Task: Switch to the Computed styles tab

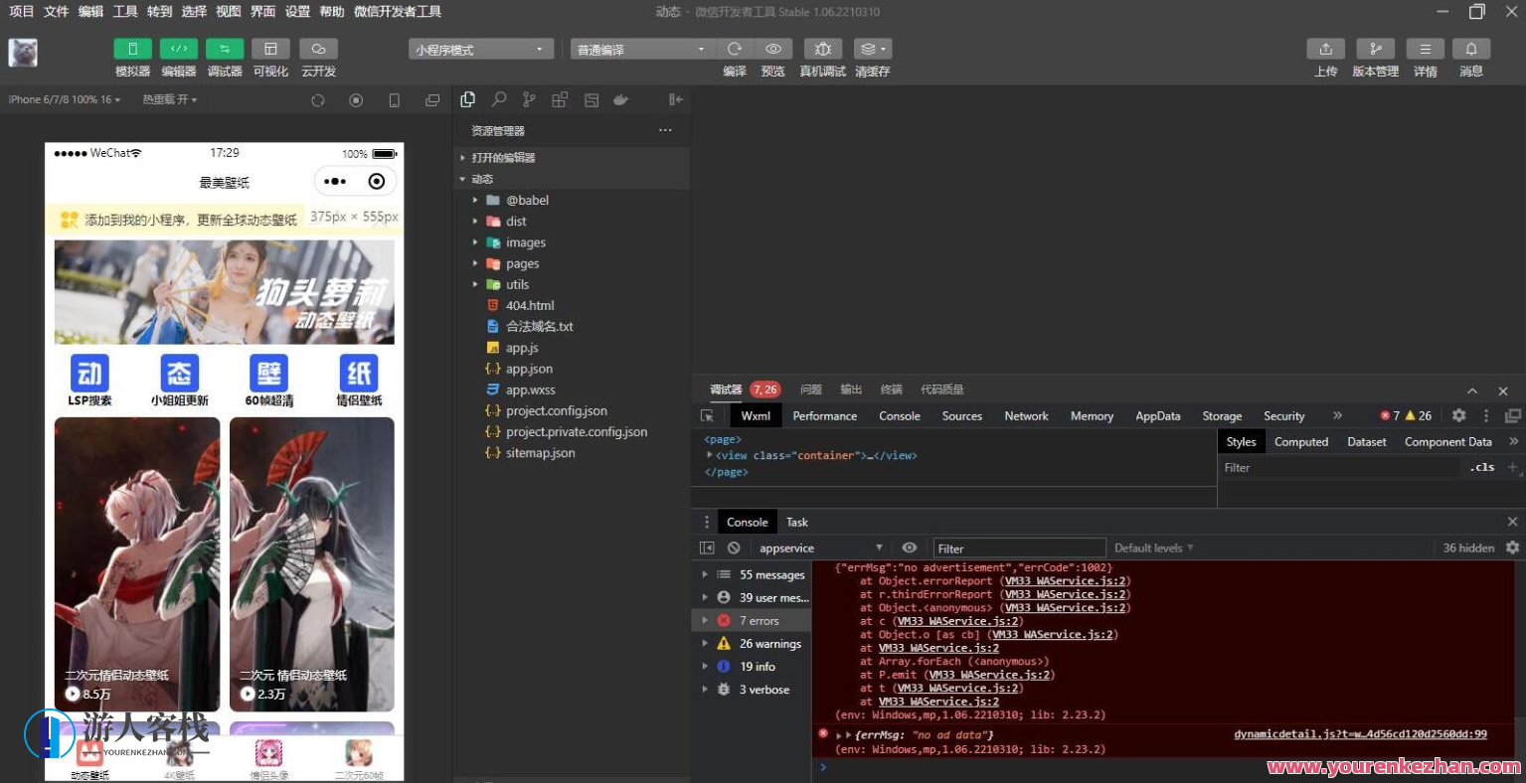Action: 1301,441
